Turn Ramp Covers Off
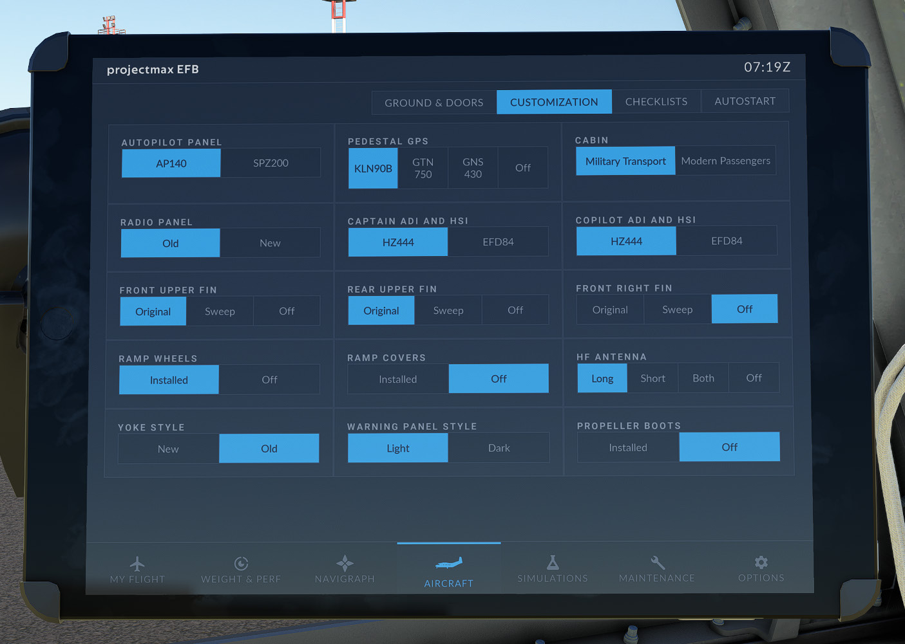 tap(499, 378)
